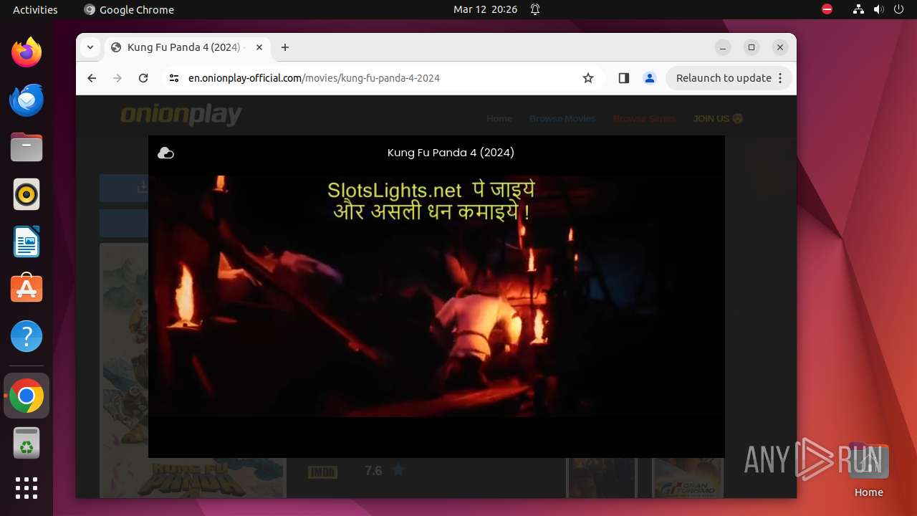Toggle the Chrome side panel
This screenshot has height=516, width=917.
(623, 78)
